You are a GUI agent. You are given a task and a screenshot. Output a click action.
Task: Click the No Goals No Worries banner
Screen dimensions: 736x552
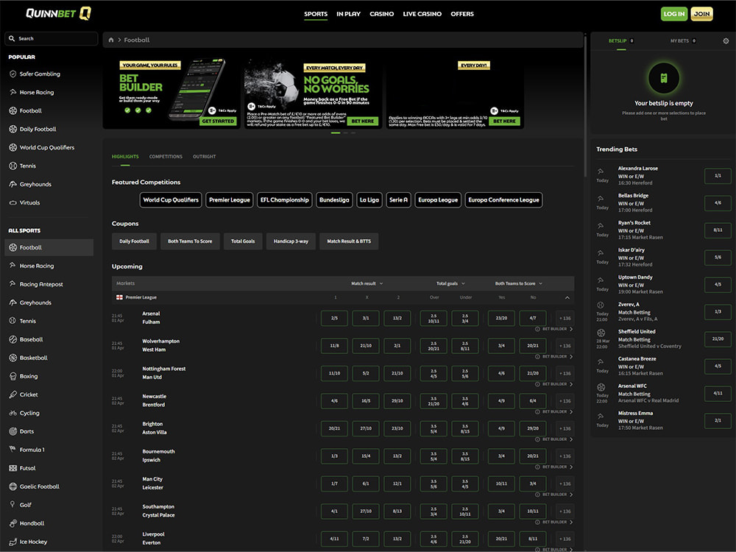point(313,93)
